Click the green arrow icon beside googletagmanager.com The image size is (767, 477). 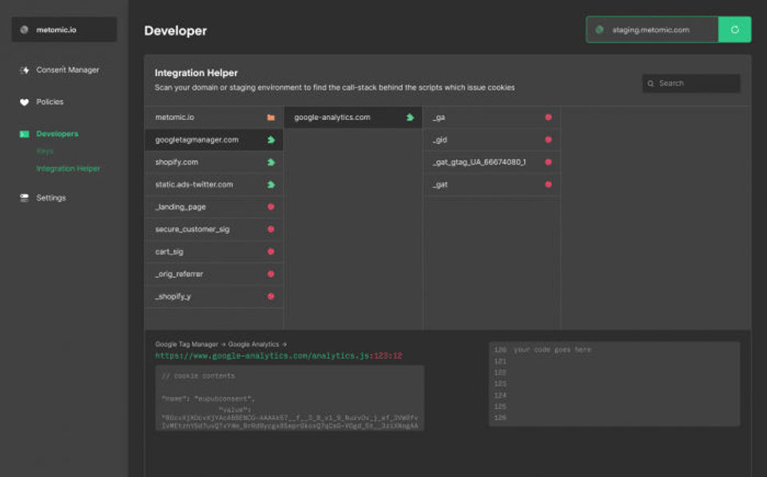point(271,140)
